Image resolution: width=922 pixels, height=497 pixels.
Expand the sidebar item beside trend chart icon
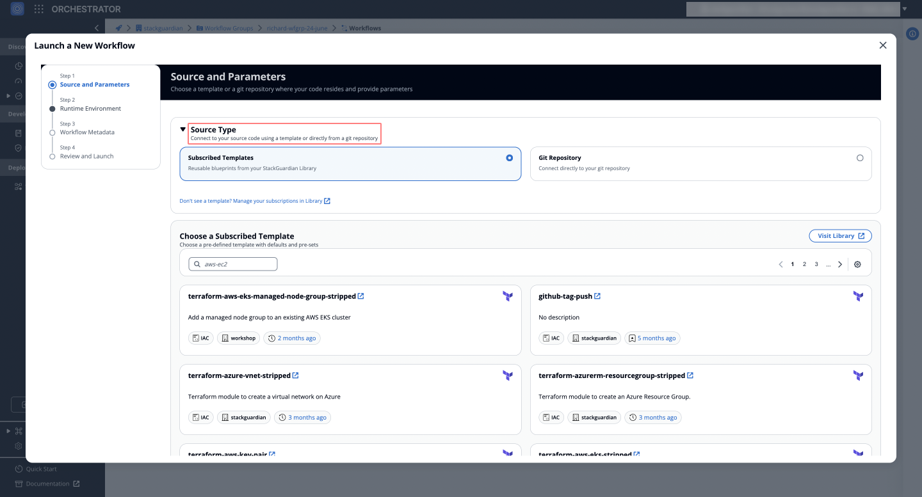click(x=8, y=95)
